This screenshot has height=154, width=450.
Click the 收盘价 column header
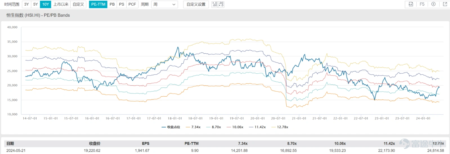coord(94,143)
